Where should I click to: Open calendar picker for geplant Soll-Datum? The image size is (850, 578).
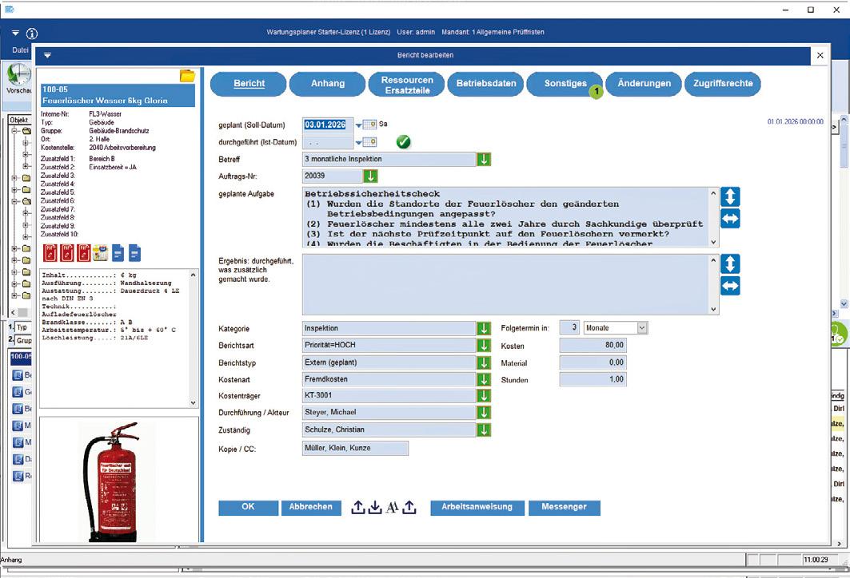click(369, 125)
